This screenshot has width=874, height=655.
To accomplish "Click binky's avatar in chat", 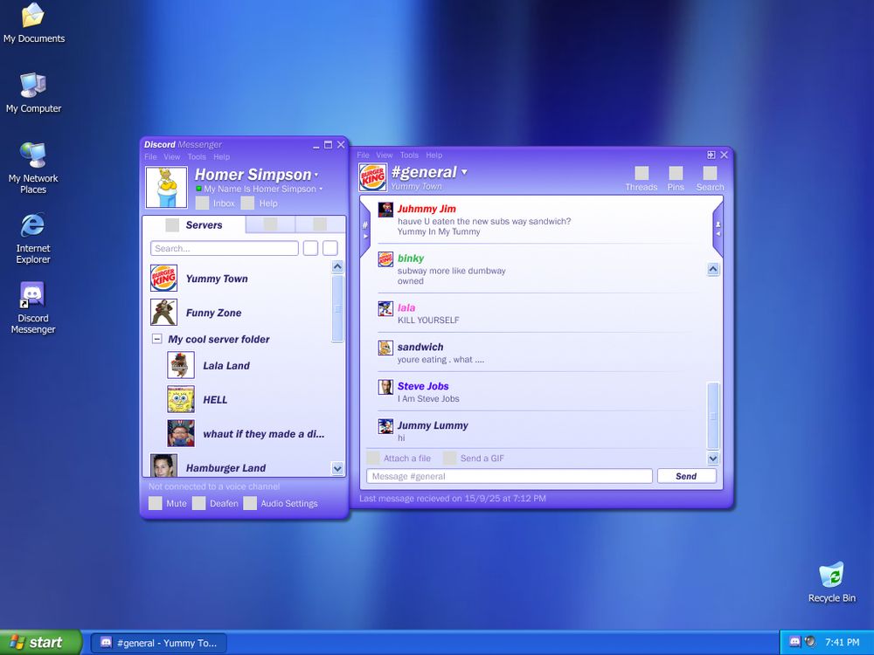I will (385, 259).
